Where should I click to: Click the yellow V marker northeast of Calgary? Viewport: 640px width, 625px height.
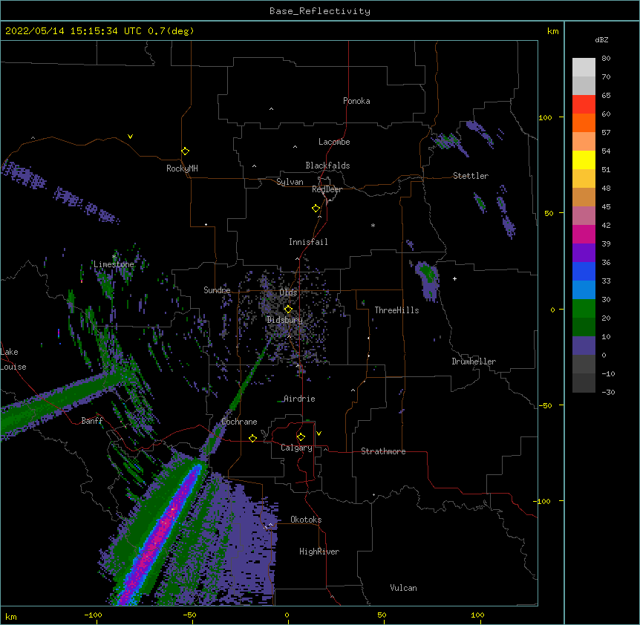click(x=319, y=433)
